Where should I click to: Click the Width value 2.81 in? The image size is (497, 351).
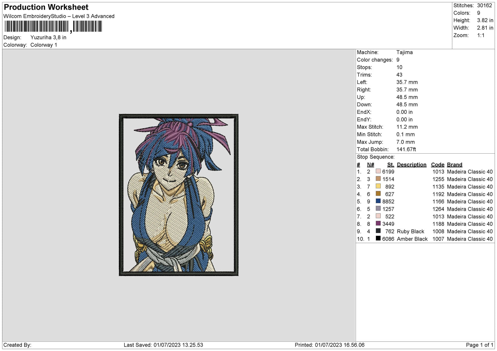[485, 28]
